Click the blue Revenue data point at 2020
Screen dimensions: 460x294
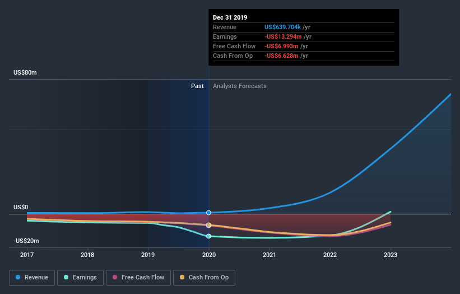[x=208, y=213]
